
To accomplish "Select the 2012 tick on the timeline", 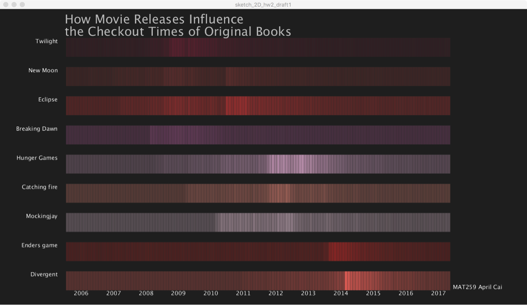I will 276,294.
